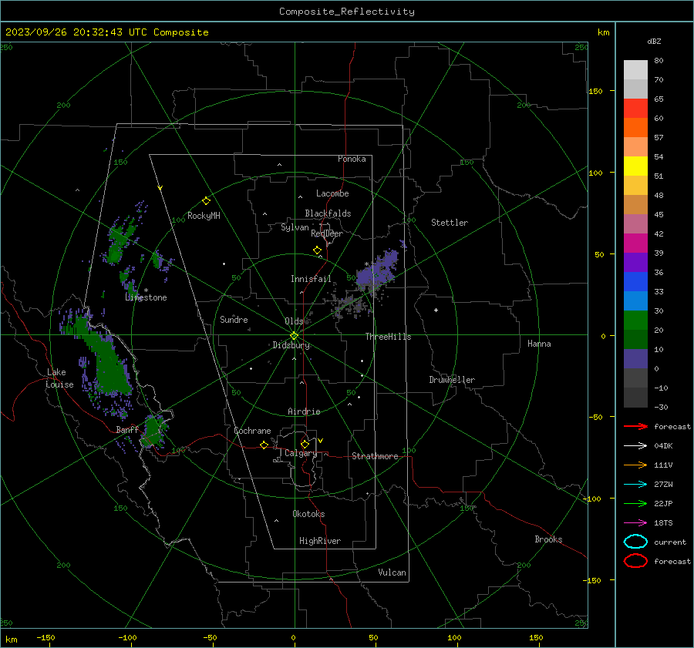
Task: Click the Blackfalds label on map
Action: pos(328,213)
